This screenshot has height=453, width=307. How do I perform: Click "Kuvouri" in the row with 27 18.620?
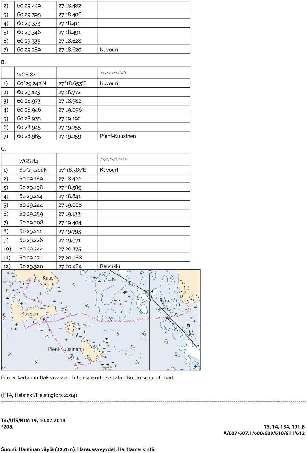tap(109, 50)
